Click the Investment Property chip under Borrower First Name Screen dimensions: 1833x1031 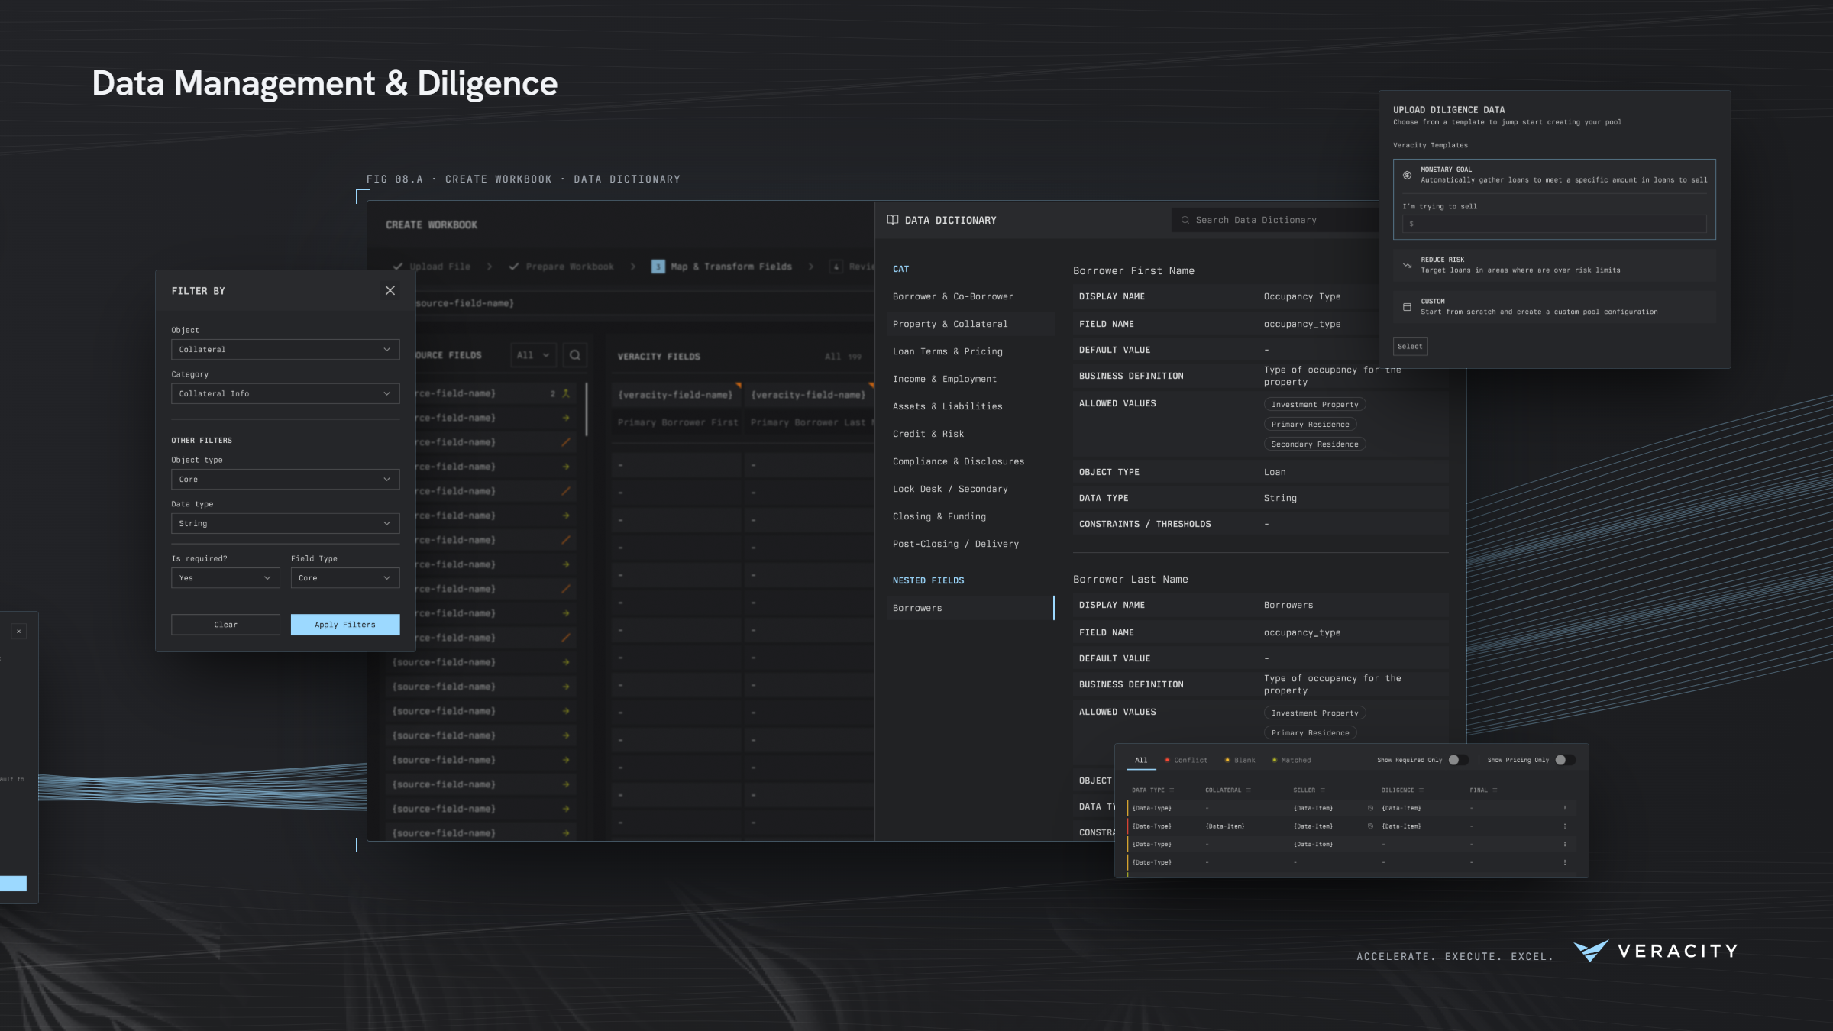pos(1314,405)
